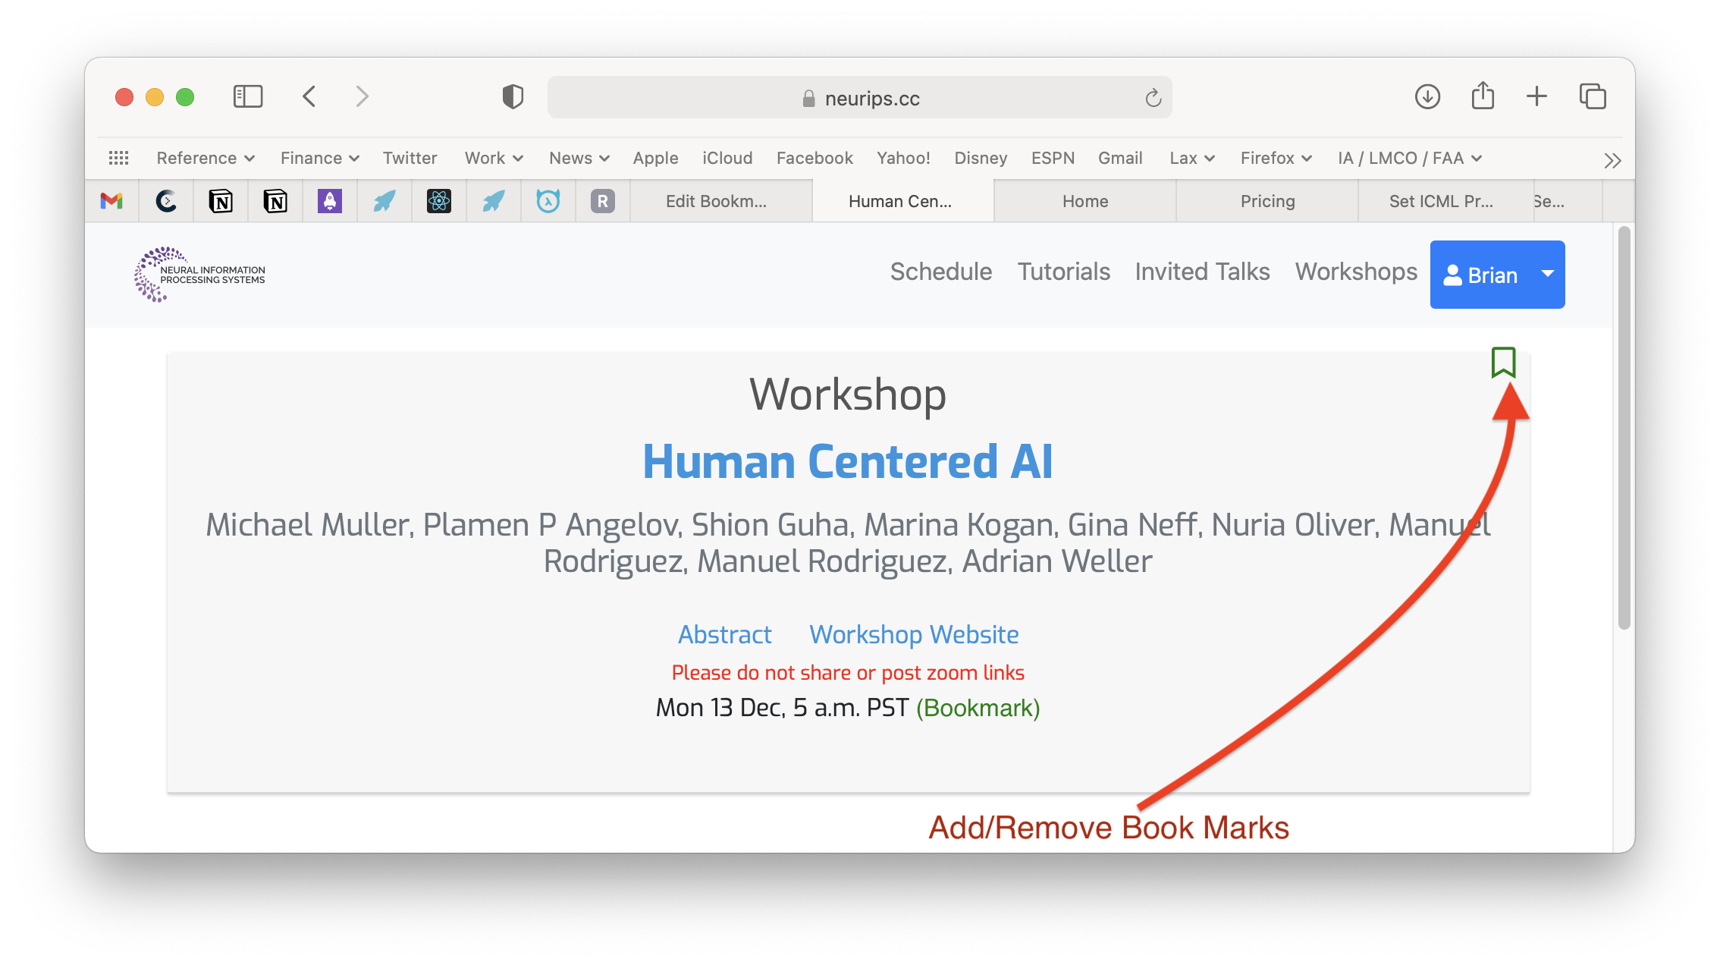Expand the Reference bookmarks dropdown
1720x965 pixels.
[x=207, y=157]
